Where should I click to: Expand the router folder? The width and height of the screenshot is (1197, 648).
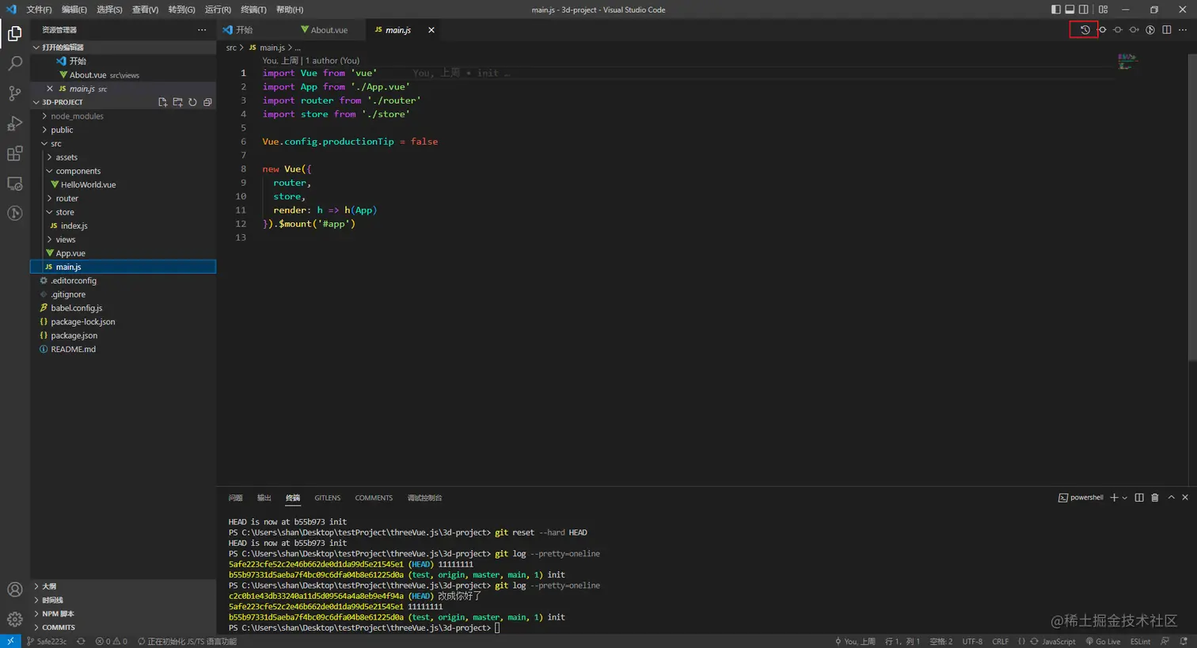(123, 199)
